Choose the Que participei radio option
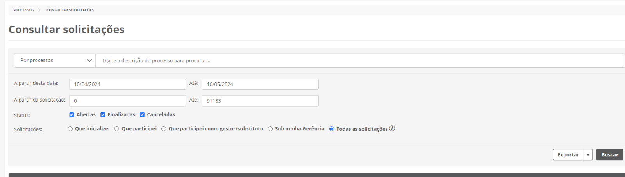Viewport: 625px width, 177px height. (x=117, y=129)
